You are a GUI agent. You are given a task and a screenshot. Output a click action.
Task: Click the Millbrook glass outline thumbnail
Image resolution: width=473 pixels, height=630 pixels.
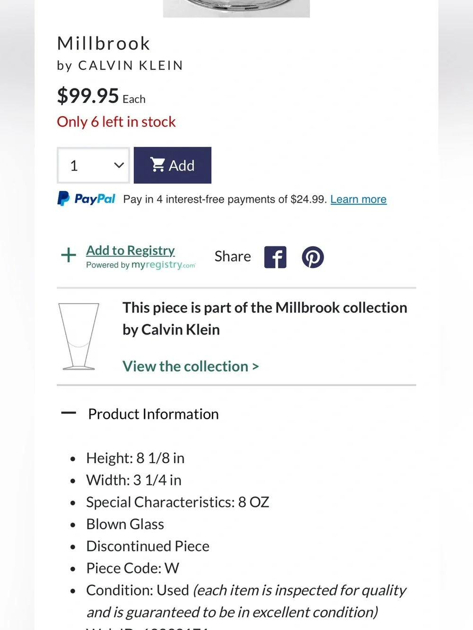coord(79,337)
